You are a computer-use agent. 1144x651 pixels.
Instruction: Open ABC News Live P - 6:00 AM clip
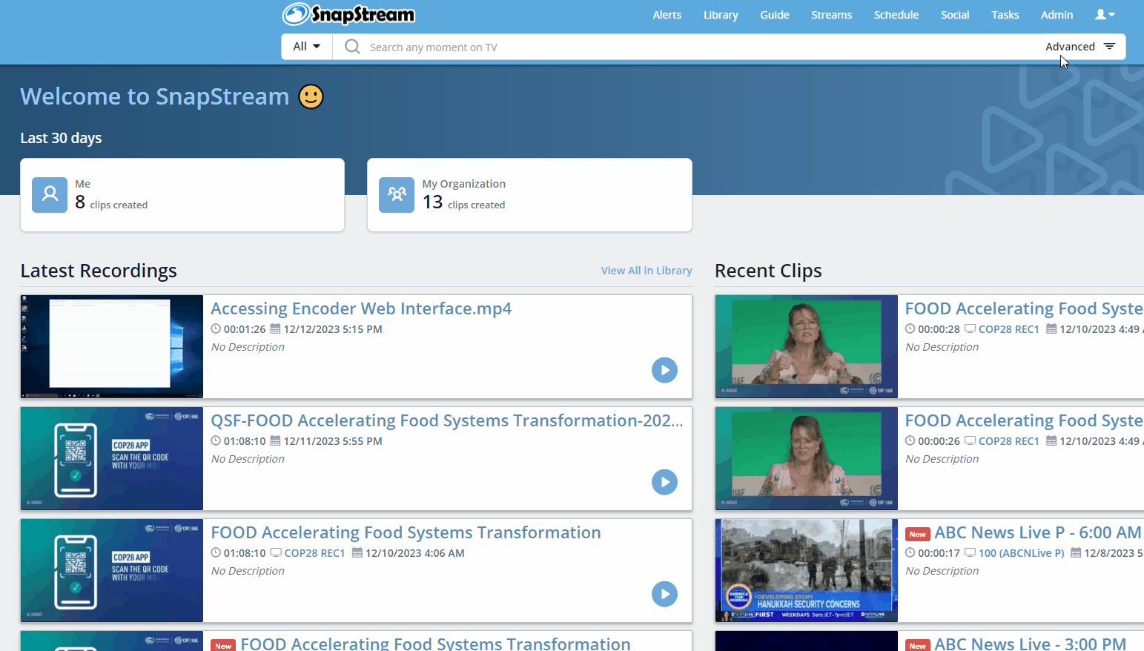pos(1038,532)
